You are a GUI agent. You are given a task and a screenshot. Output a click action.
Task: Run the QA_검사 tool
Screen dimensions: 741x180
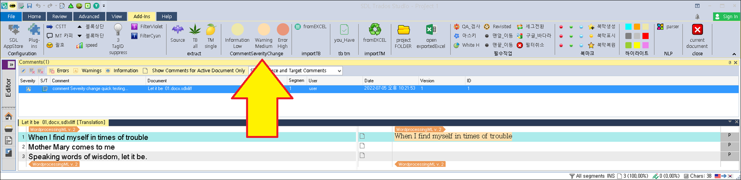[x=467, y=27]
